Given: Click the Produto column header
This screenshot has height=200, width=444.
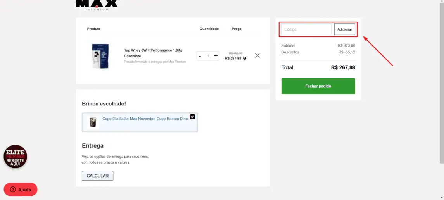Looking at the screenshot, I should [94, 29].
